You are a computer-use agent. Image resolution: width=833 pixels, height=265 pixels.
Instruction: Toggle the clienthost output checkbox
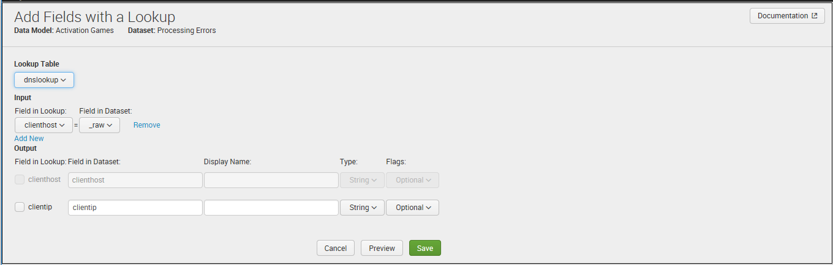tap(20, 180)
